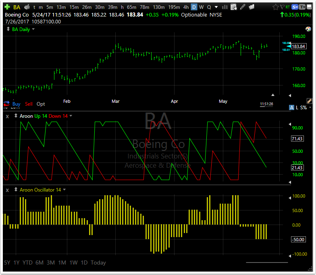316x275 pixels.
Task: Open the scale options dropdown after S%
Action: coord(310,107)
